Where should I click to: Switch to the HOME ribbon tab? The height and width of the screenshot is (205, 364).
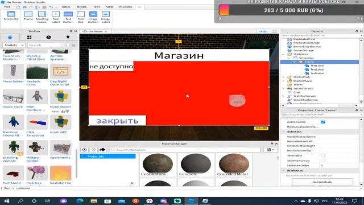point(66,7)
